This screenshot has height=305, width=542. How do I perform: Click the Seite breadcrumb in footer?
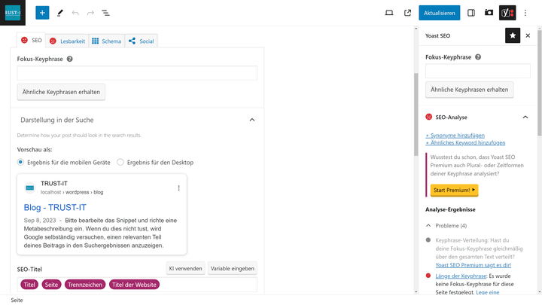click(17, 300)
